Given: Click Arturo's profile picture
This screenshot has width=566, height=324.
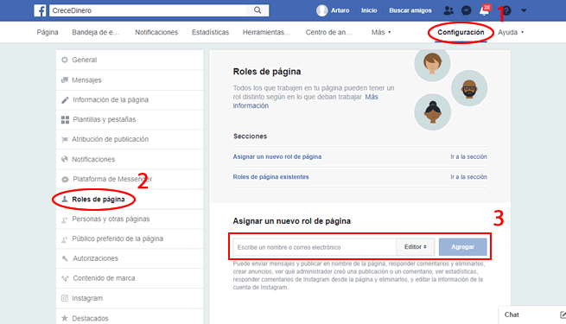Looking at the screenshot, I should point(321,10).
